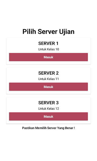Screen dimensions: 97x161
Task: Click Masuk button under SERVER 2
Action: [x=48, y=87]
